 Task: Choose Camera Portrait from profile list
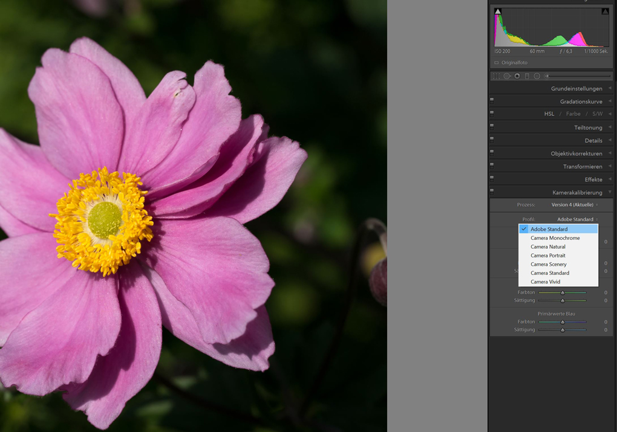pyautogui.click(x=547, y=256)
